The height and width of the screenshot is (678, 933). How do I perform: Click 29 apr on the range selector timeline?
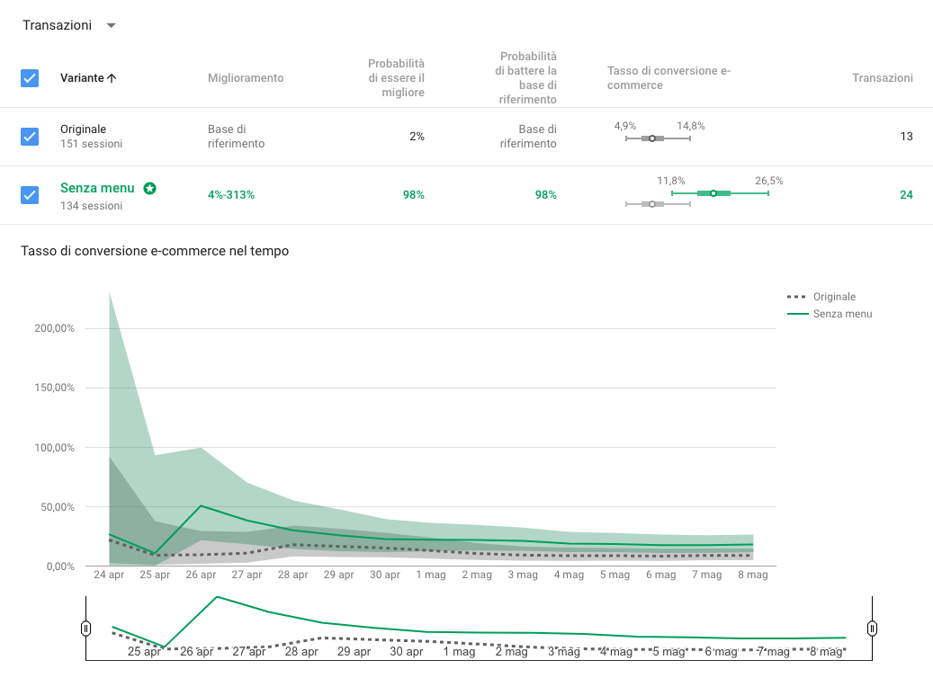tap(354, 651)
